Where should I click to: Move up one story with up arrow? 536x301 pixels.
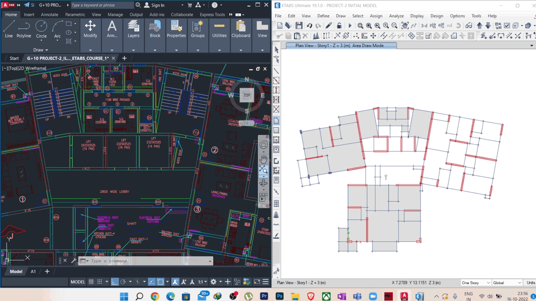tap(479, 26)
